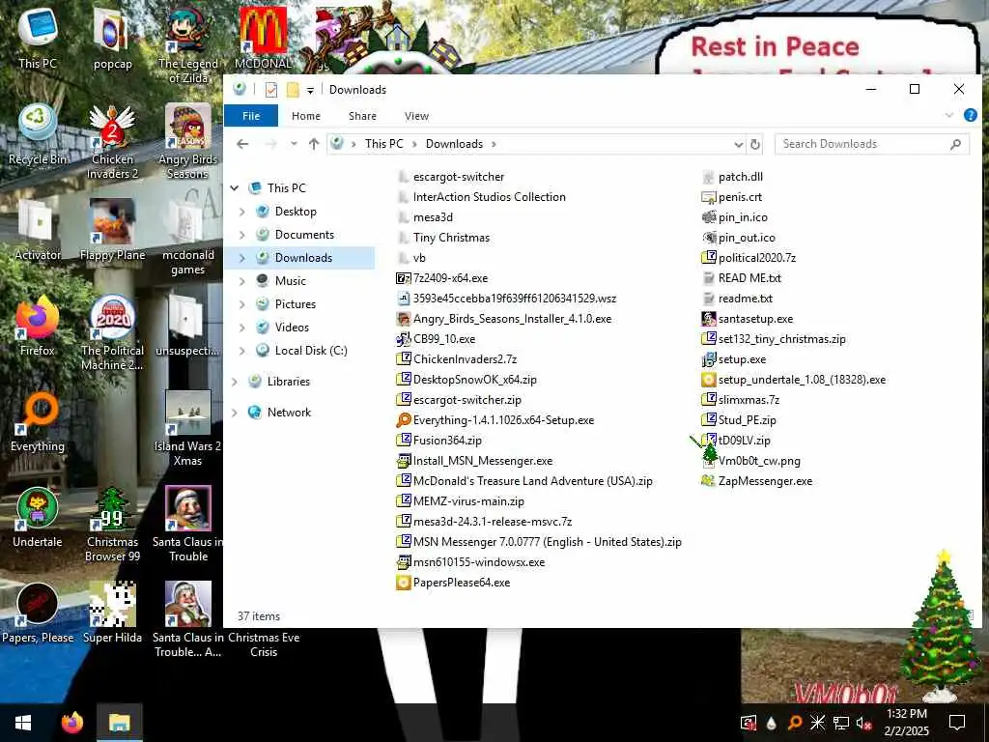The image size is (989, 742).
Task: Select Music in the navigation pane
Action: (290, 281)
